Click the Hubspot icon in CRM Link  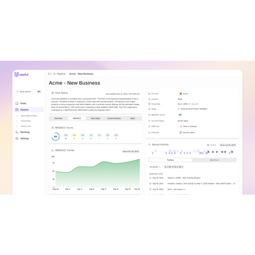click(x=181, y=126)
